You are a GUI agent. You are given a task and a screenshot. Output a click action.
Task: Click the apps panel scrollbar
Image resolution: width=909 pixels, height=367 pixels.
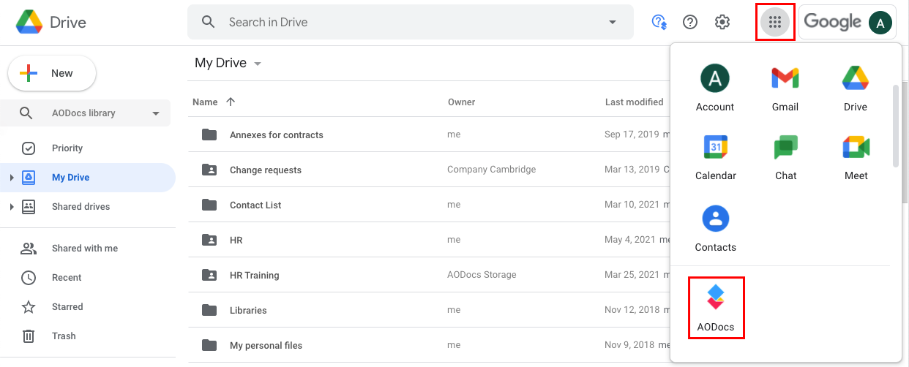pyautogui.click(x=895, y=126)
